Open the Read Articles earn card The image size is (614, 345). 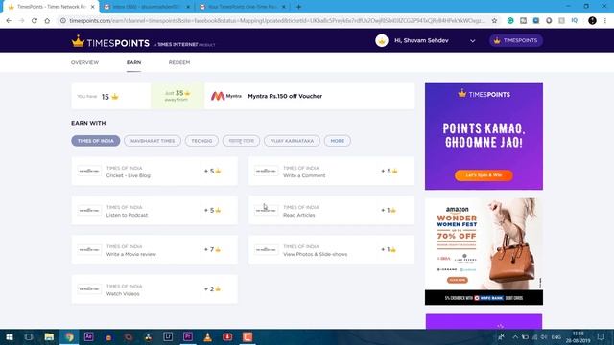tap(331, 211)
